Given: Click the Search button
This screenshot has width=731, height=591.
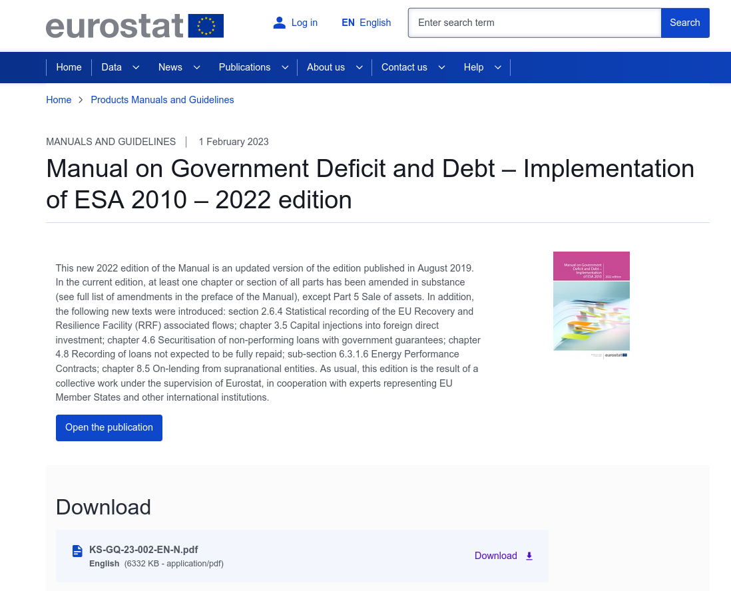Looking at the screenshot, I should (x=685, y=23).
